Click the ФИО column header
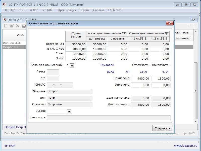The width and height of the screenshot is (201, 151). [x=14, y=35]
